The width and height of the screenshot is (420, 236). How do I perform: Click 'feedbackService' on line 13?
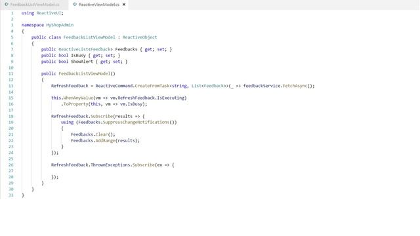point(262,86)
